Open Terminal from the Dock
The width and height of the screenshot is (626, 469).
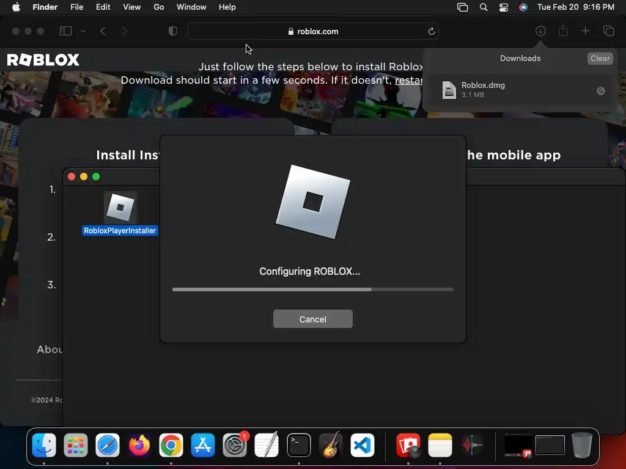point(298,445)
